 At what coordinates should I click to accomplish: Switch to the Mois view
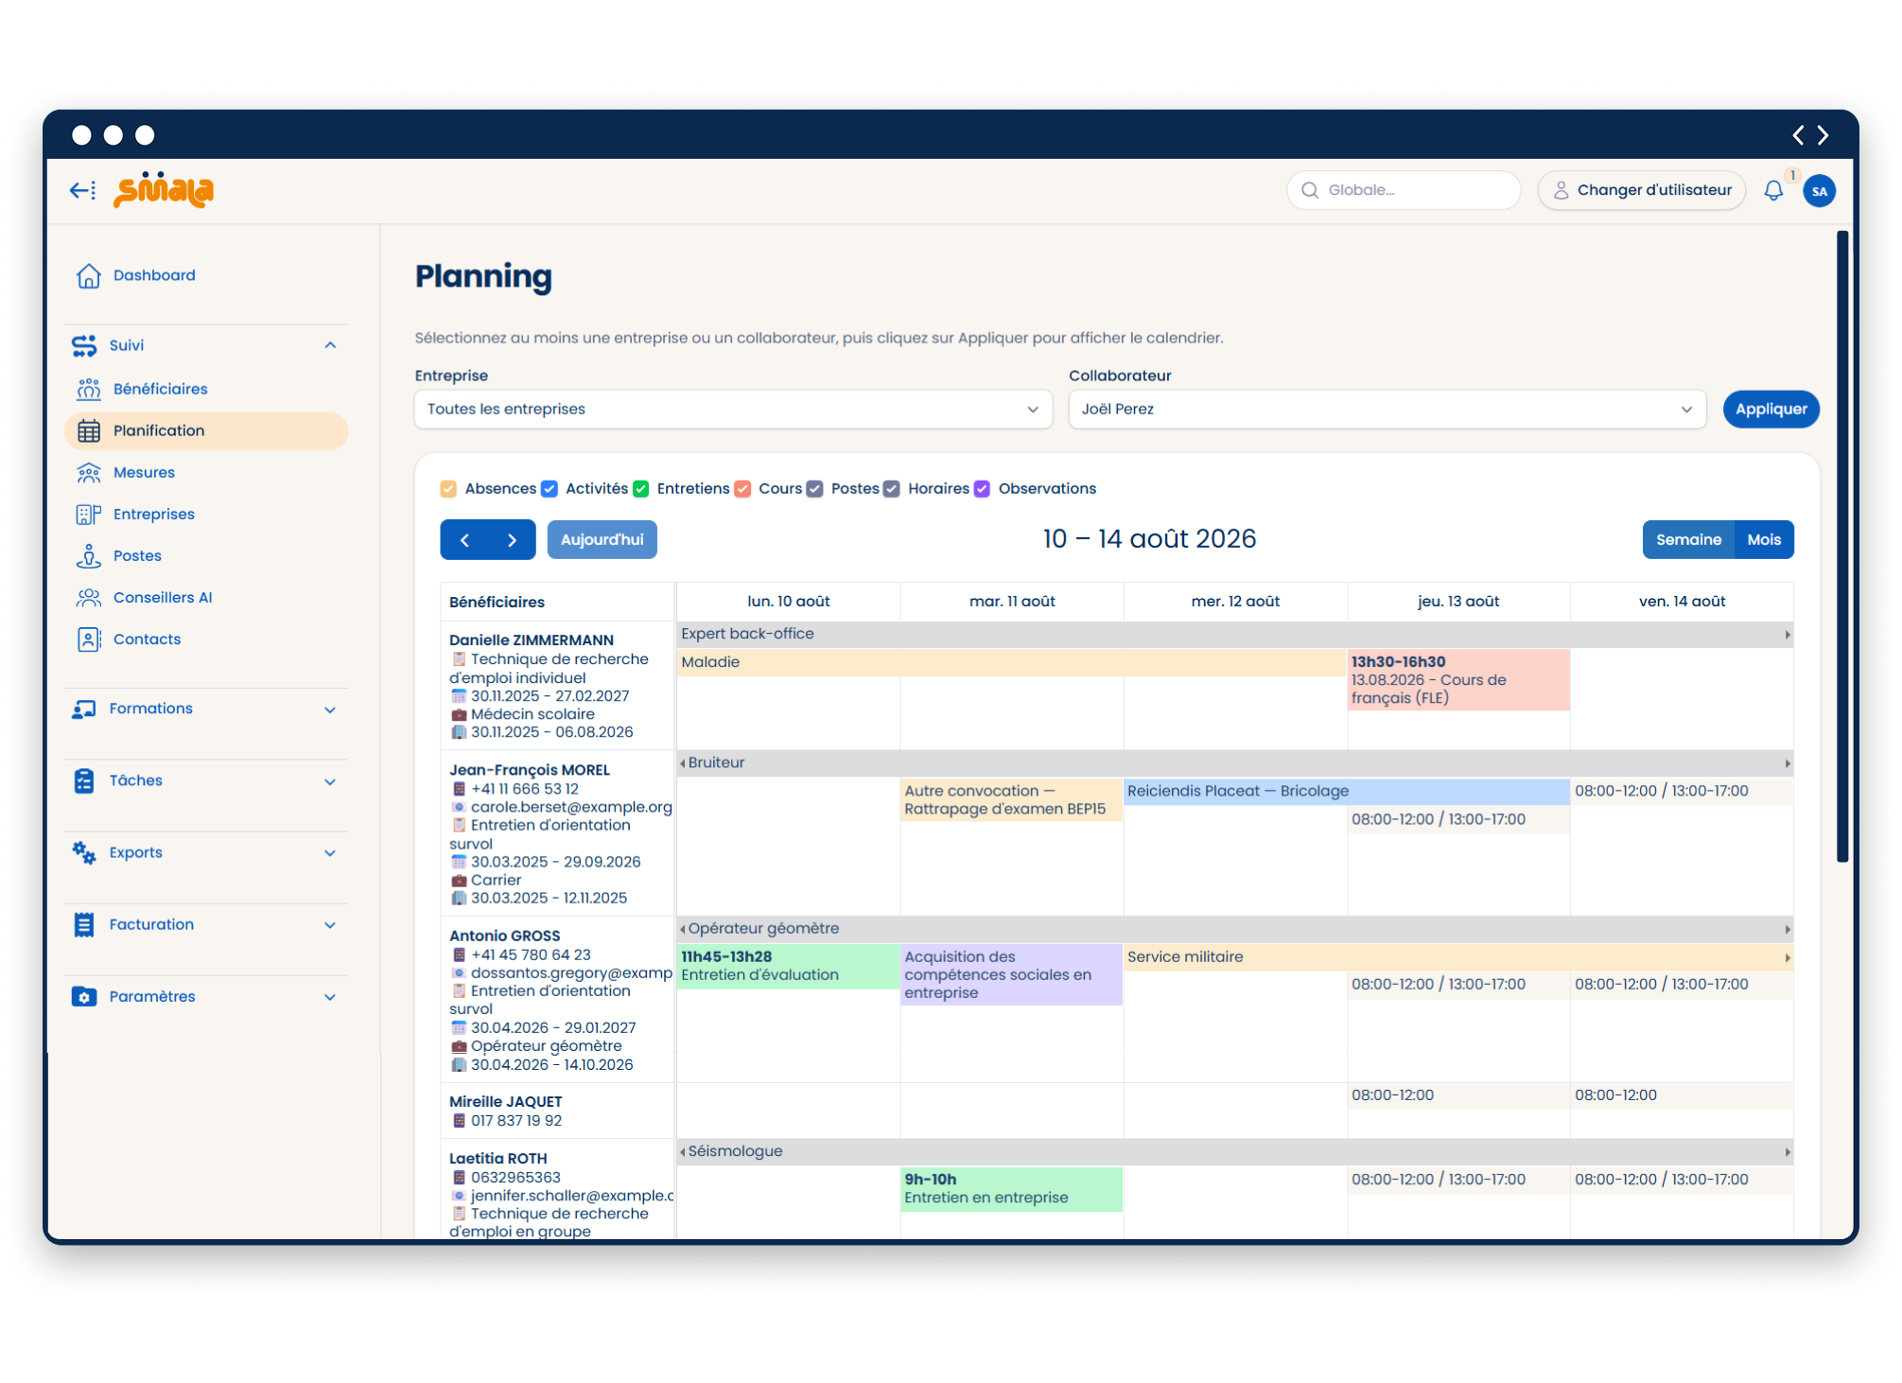click(1764, 540)
